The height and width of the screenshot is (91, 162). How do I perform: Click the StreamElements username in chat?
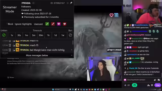141,25
